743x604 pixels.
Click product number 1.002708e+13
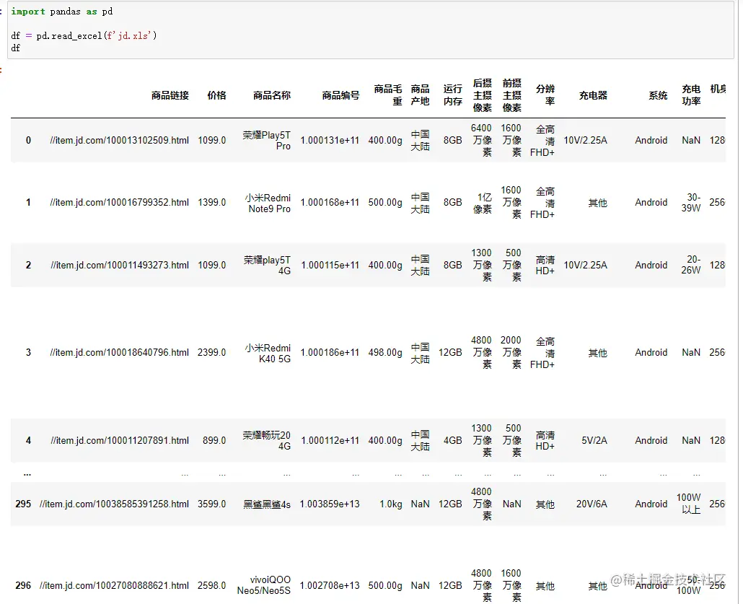[x=330, y=585]
